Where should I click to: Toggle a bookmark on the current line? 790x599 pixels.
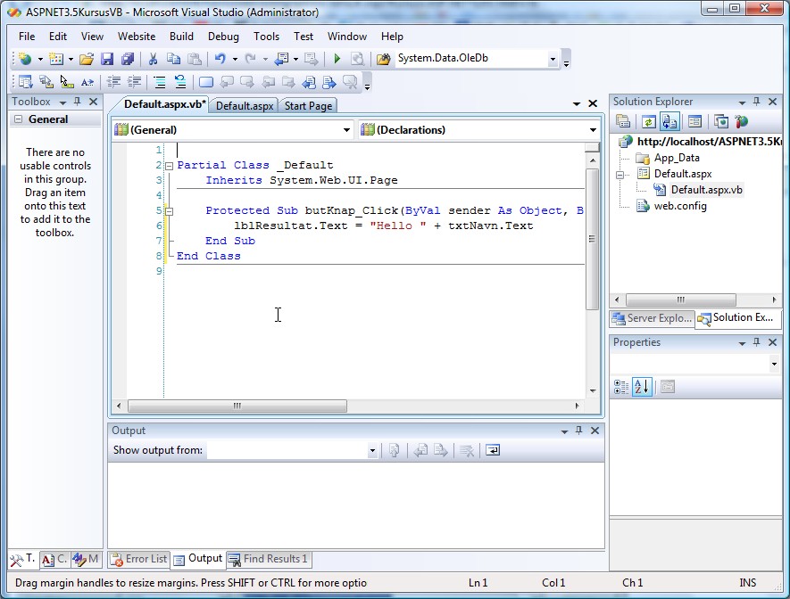(206, 82)
